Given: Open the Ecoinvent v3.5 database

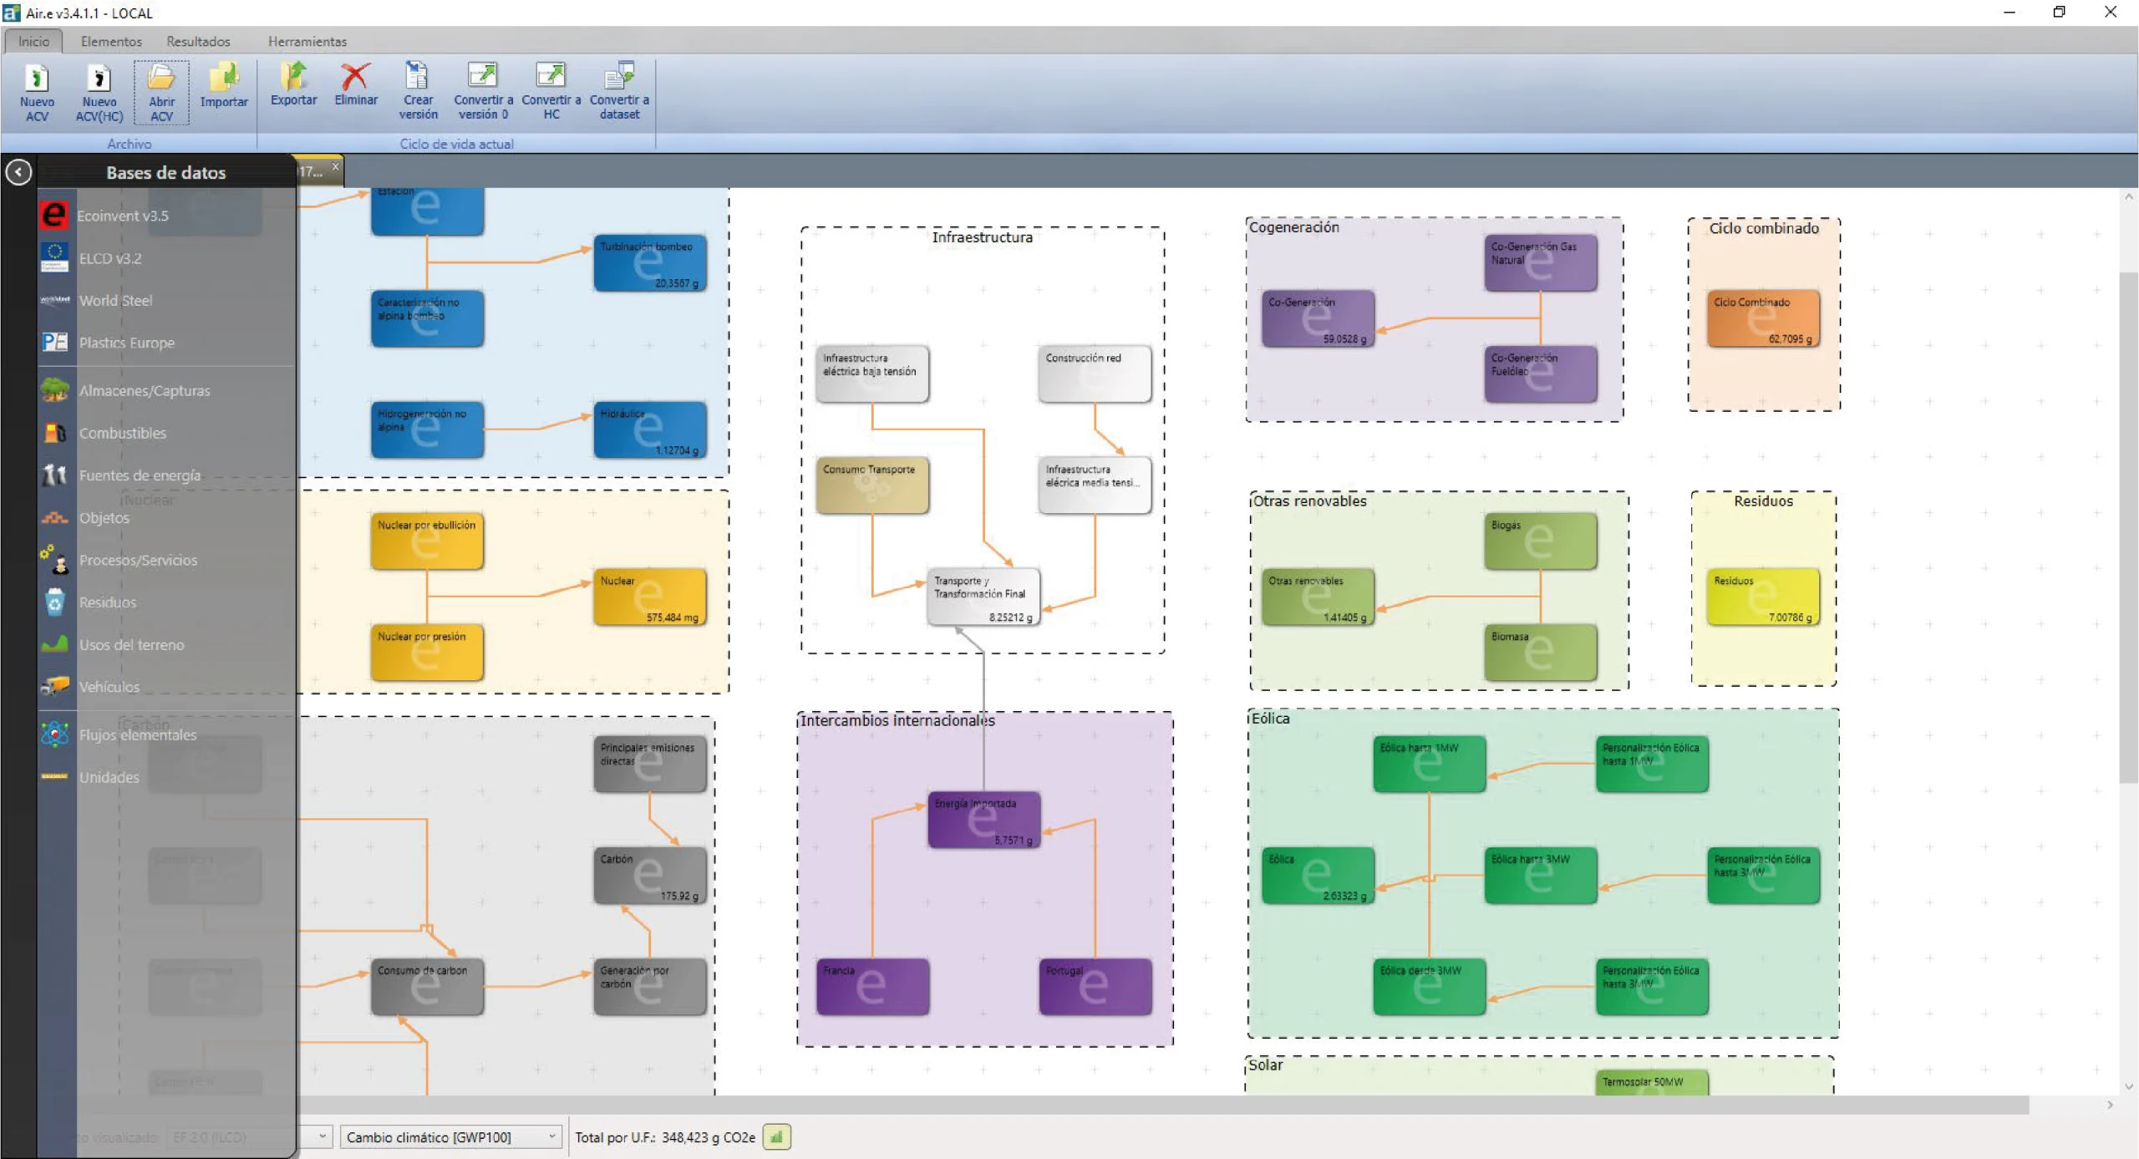Looking at the screenshot, I should click(x=122, y=216).
